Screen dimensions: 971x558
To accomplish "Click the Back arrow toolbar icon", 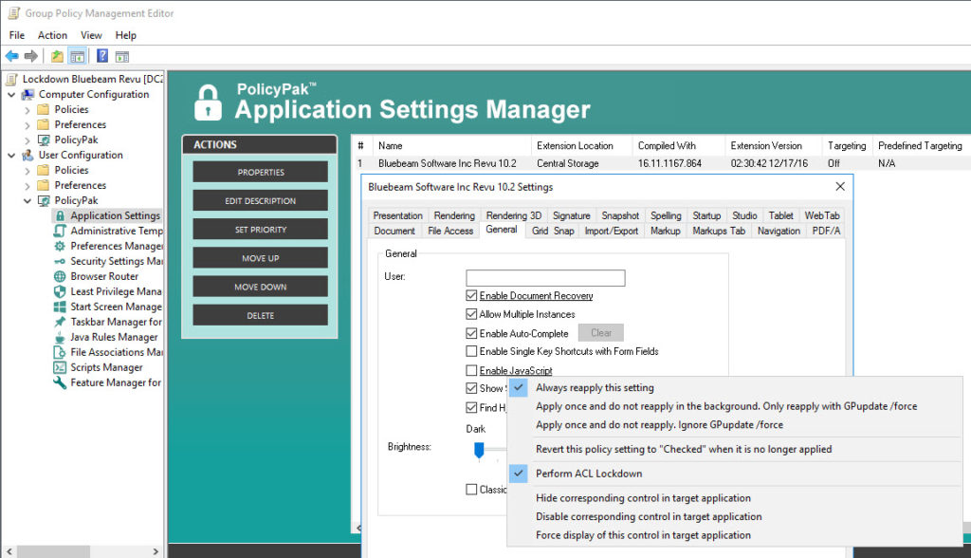I will click(11, 56).
